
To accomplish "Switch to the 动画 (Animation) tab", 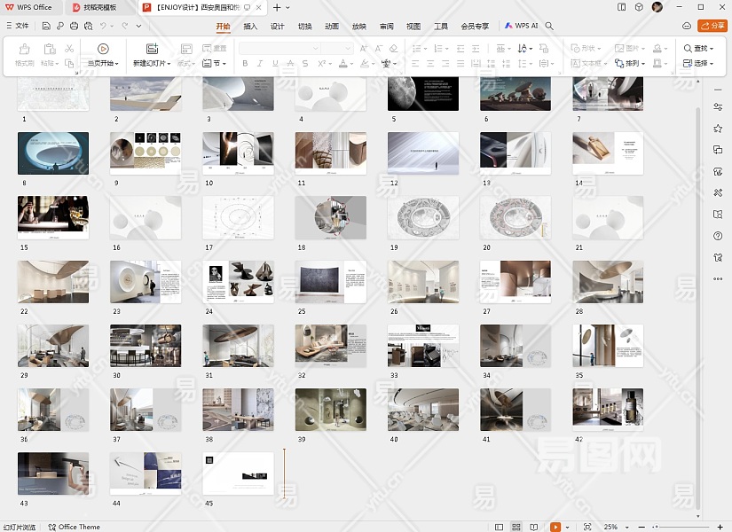I will point(331,27).
